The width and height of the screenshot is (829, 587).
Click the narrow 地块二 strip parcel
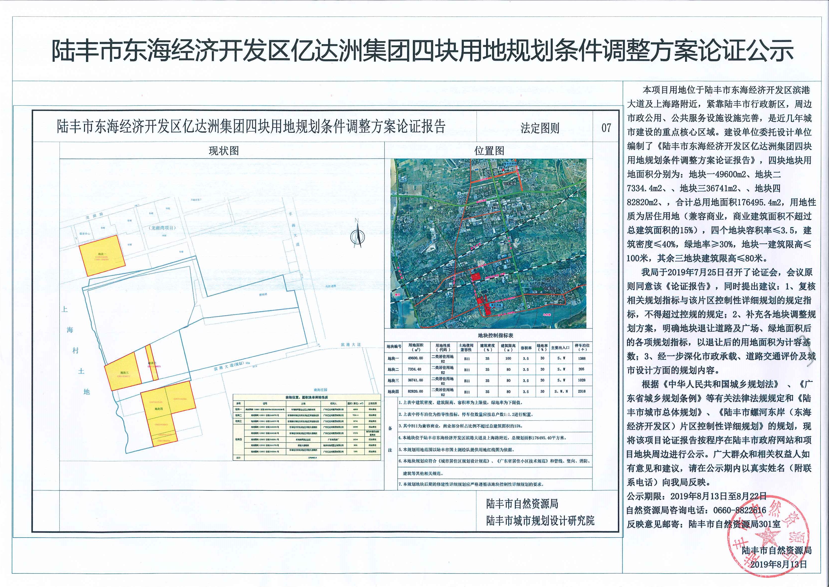click(152, 362)
